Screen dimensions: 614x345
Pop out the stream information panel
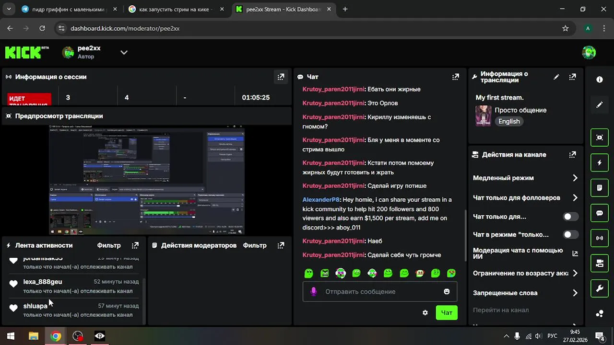click(x=572, y=77)
